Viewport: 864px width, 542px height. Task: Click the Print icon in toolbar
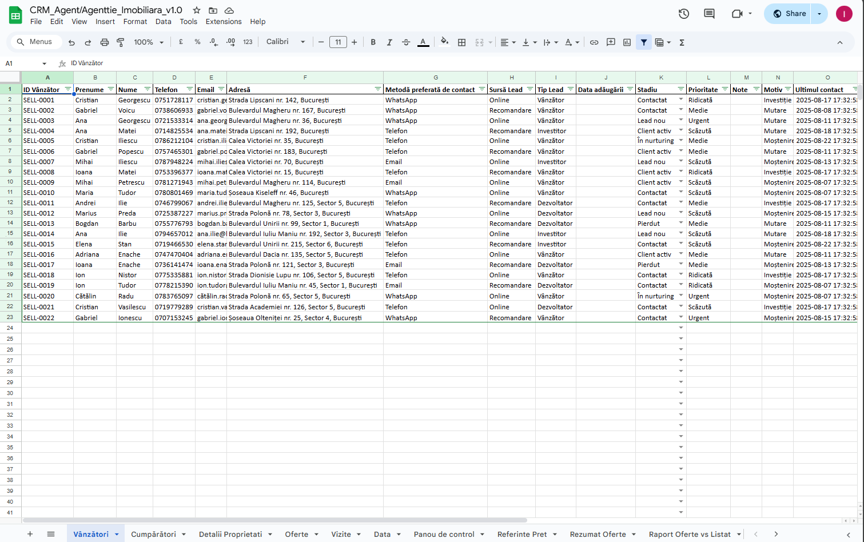coord(104,42)
